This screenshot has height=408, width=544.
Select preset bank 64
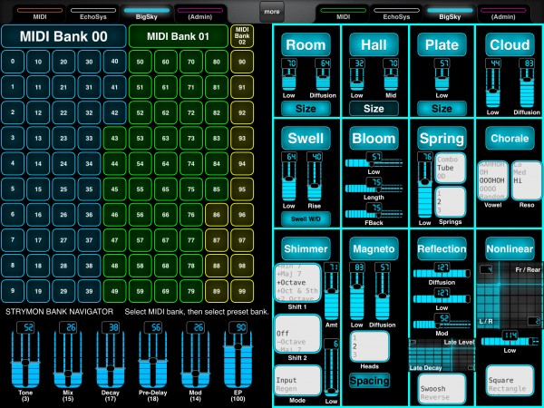click(166, 163)
